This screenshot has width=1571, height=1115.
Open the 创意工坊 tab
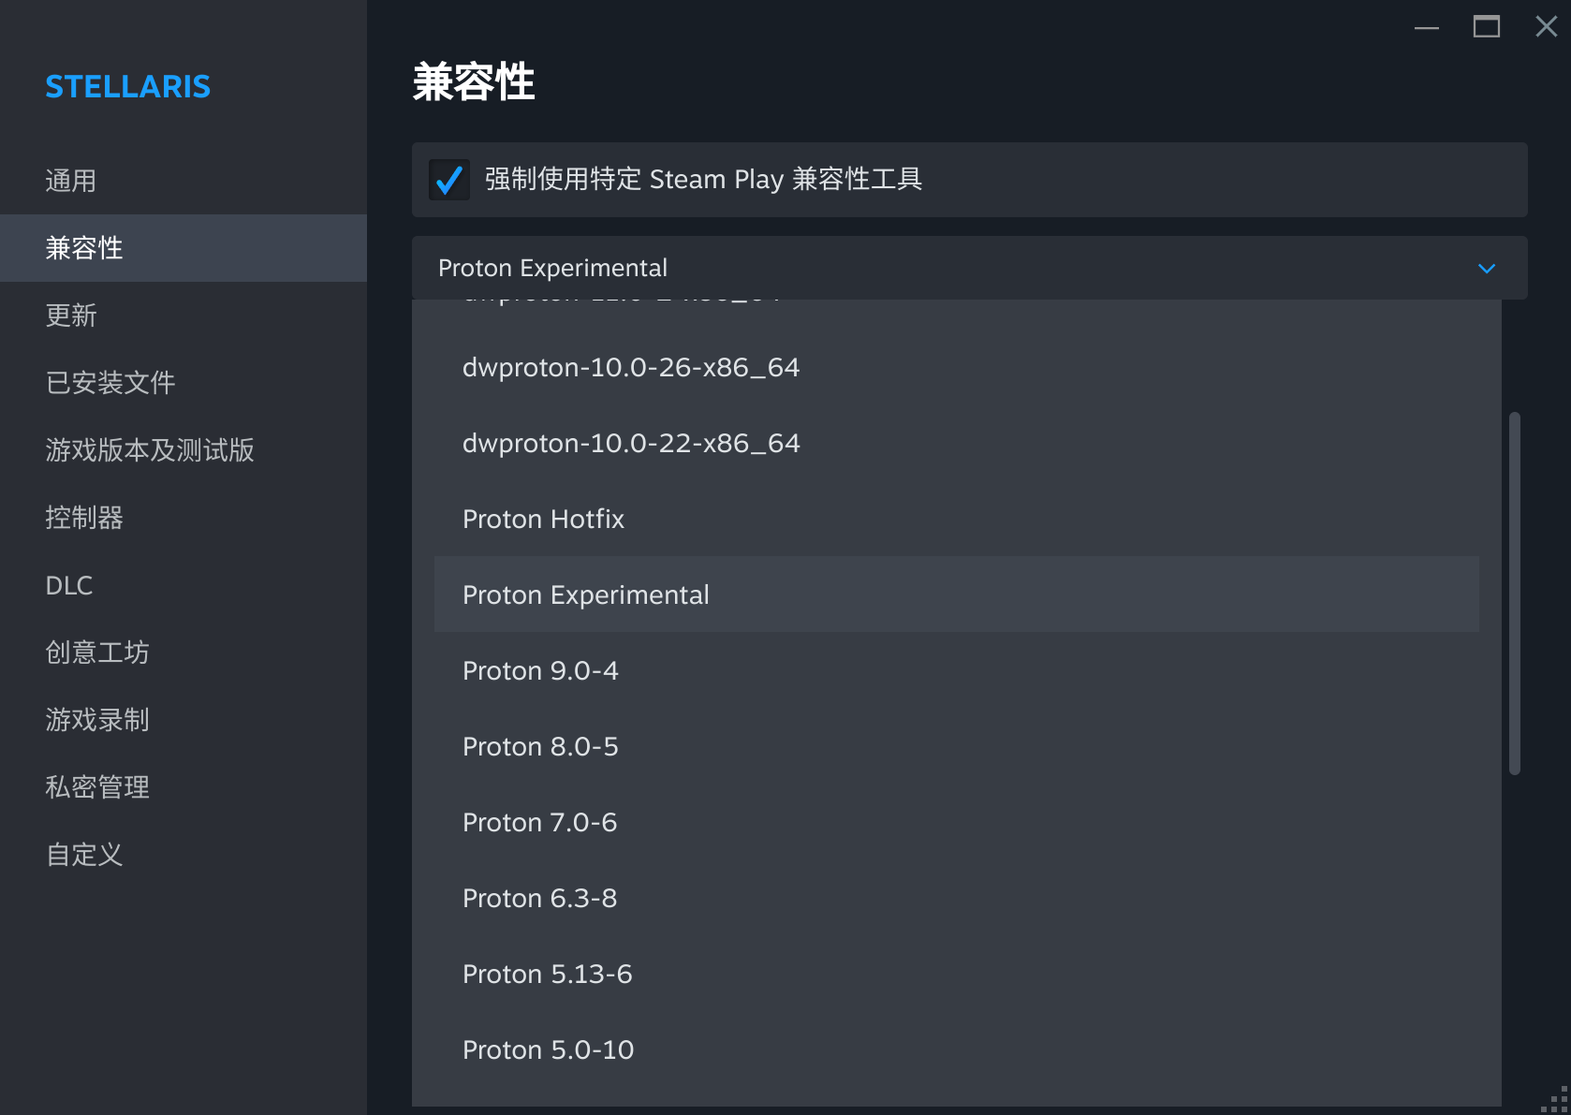184,653
